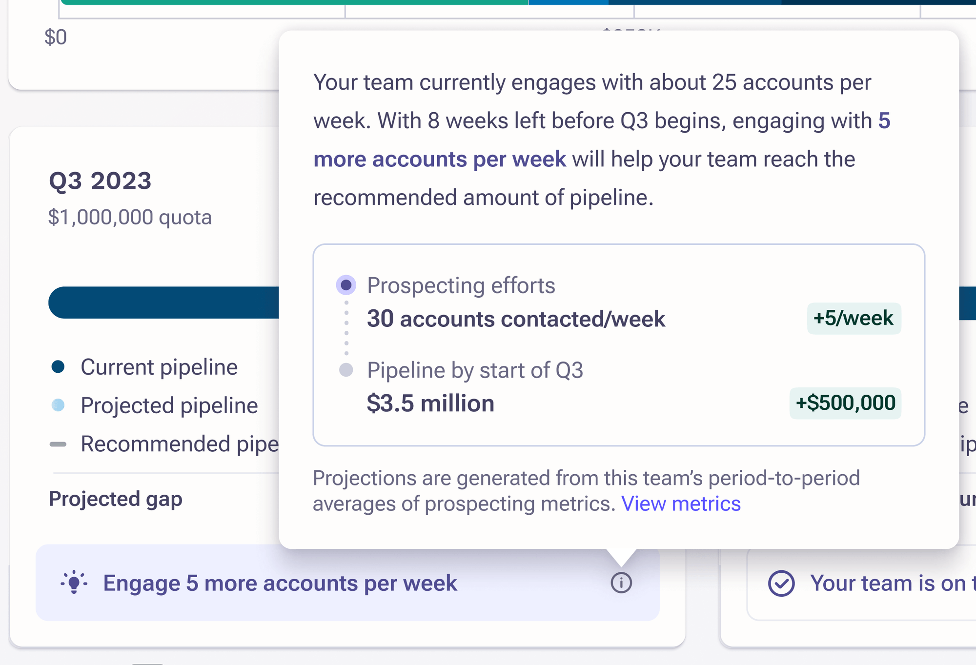976x665 pixels.
Task: Select the Q3 2023 heading
Action: point(100,181)
